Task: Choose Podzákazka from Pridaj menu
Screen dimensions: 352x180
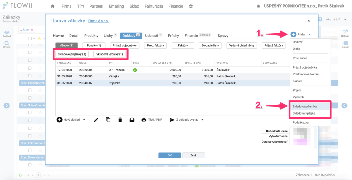Action: pyautogui.click(x=310, y=122)
